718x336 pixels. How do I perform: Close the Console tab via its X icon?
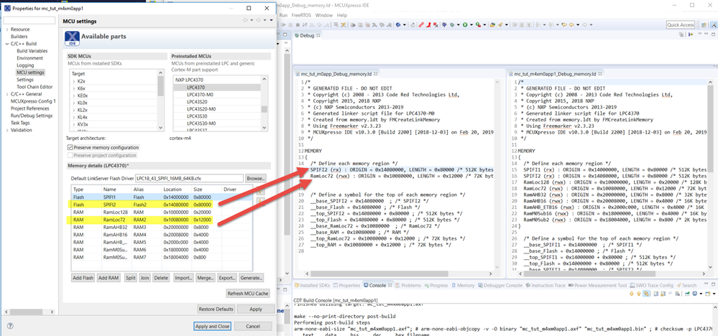(x=390, y=285)
